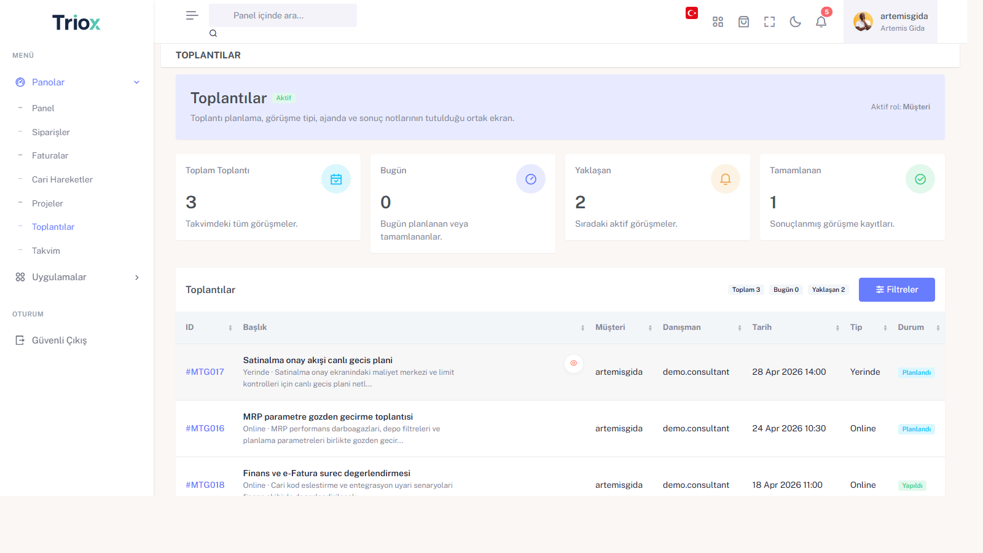Image resolution: width=983 pixels, height=553 pixels.
Task: Sort table by Tip column arrows
Action: (885, 328)
